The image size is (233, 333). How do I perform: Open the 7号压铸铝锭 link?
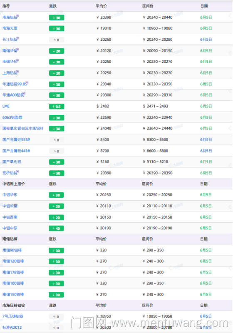13,316
